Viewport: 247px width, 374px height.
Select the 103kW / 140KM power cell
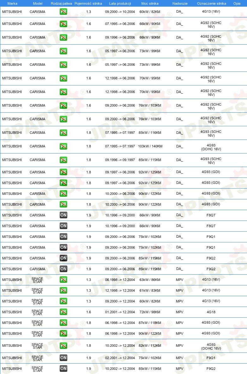150,146
